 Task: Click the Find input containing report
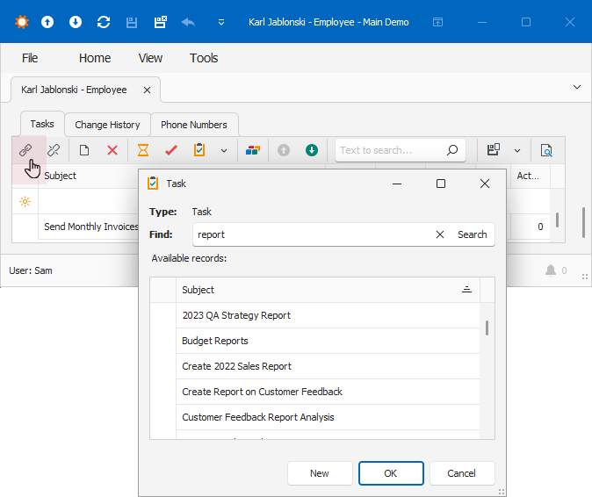313,234
